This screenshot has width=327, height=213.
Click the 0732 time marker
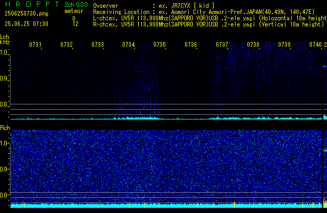[67, 45]
